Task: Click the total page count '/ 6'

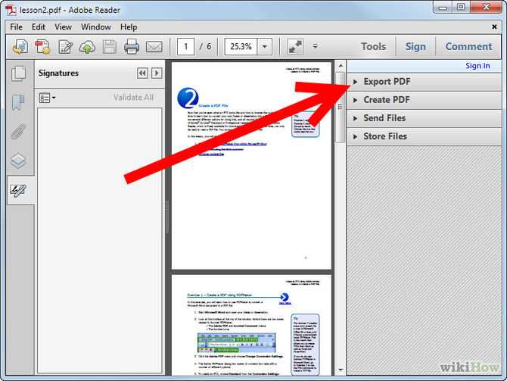Action: pyautogui.click(x=205, y=47)
